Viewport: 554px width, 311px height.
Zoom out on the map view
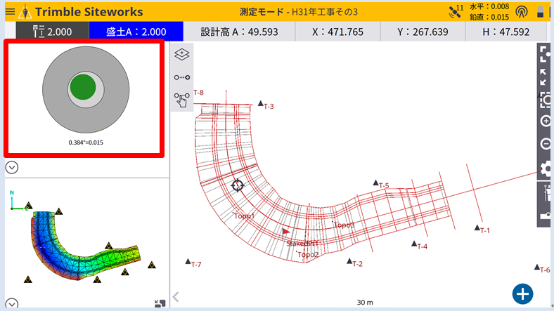(x=545, y=144)
